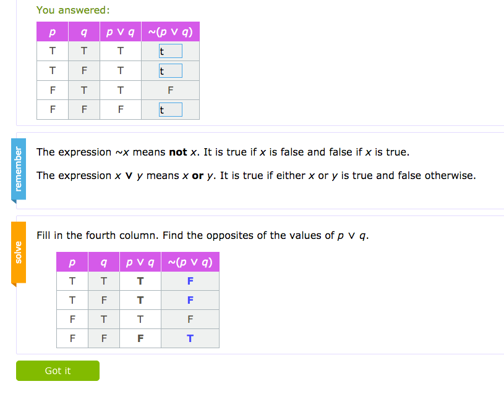The image size is (504, 405).
Task: Click the bold F under p ∨ q in the solve table
Action: pos(140,338)
